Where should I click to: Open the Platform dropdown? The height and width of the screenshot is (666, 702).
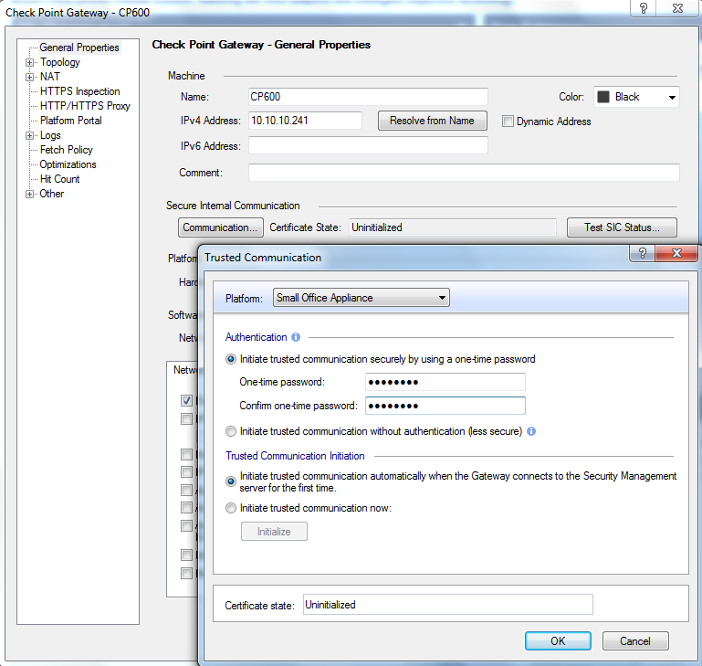(361, 298)
